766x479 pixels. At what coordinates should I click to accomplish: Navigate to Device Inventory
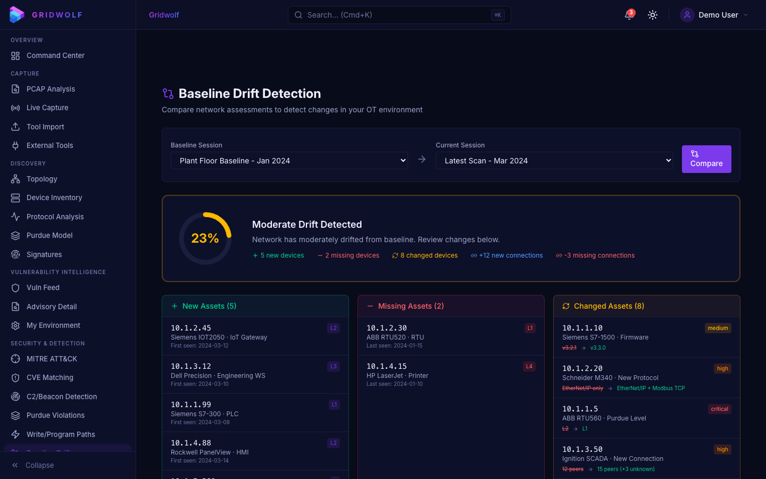(x=68, y=198)
